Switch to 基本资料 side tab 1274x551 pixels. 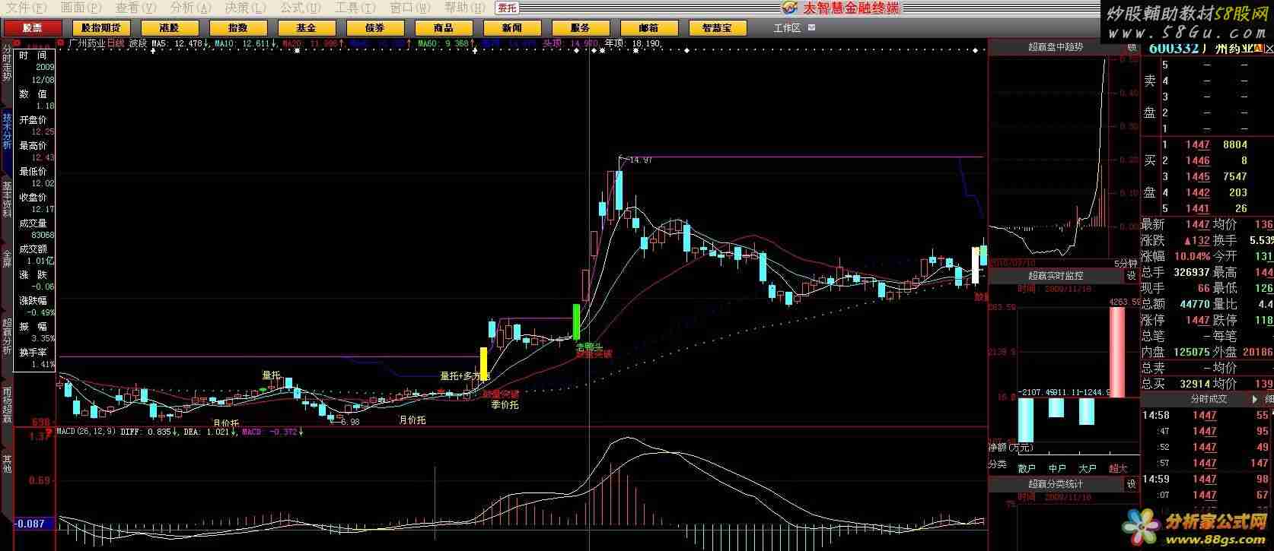(x=7, y=199)
